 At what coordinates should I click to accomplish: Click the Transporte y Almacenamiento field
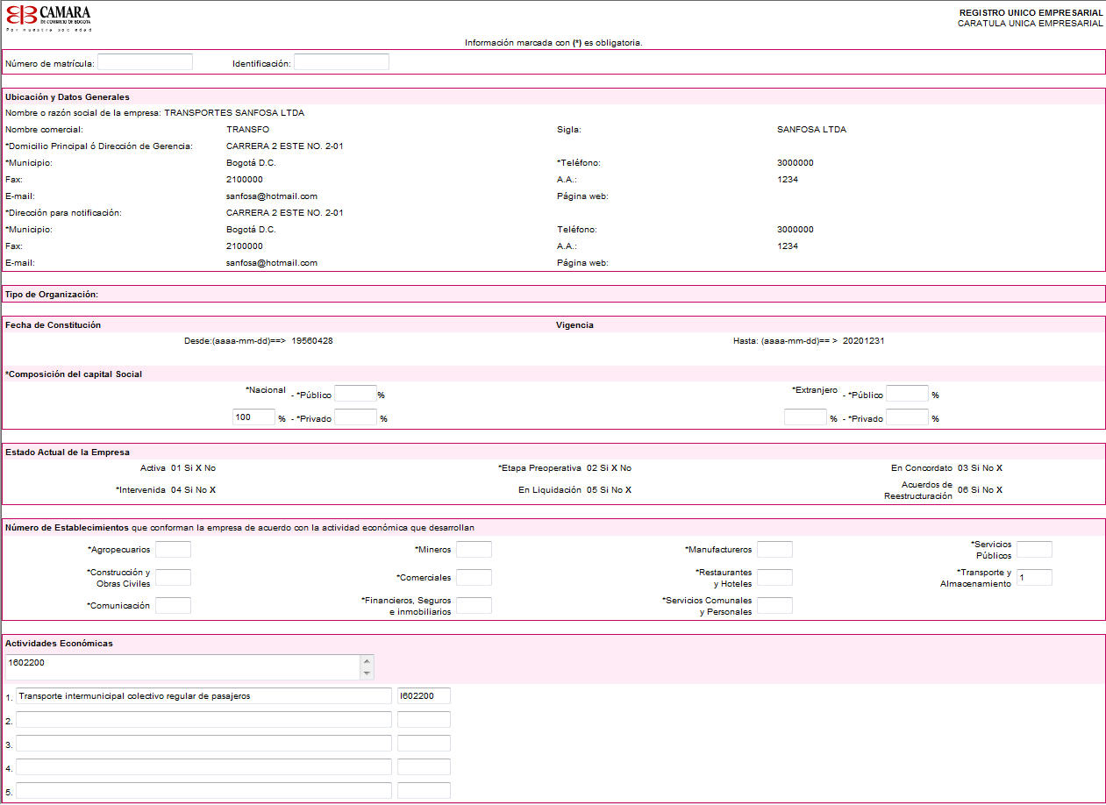point(1034,578)
